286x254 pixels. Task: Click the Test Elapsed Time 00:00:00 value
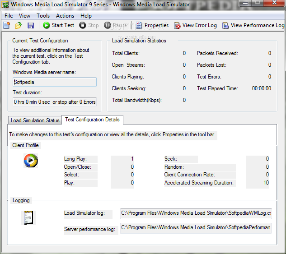click(x=262, y=88)
